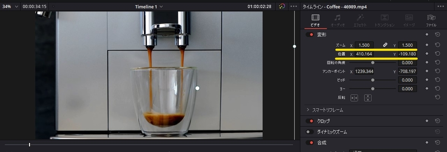The image size is (447, 152).
Task: Toggle the クロップ (Crop) section switch
Action: (x=310, y=121)
